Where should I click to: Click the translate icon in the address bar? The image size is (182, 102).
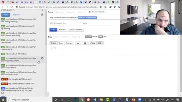click(101, 7)
